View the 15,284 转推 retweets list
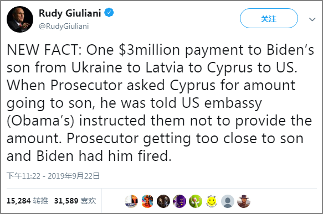This screenshot has height=214, width=323. click(27, 201)
